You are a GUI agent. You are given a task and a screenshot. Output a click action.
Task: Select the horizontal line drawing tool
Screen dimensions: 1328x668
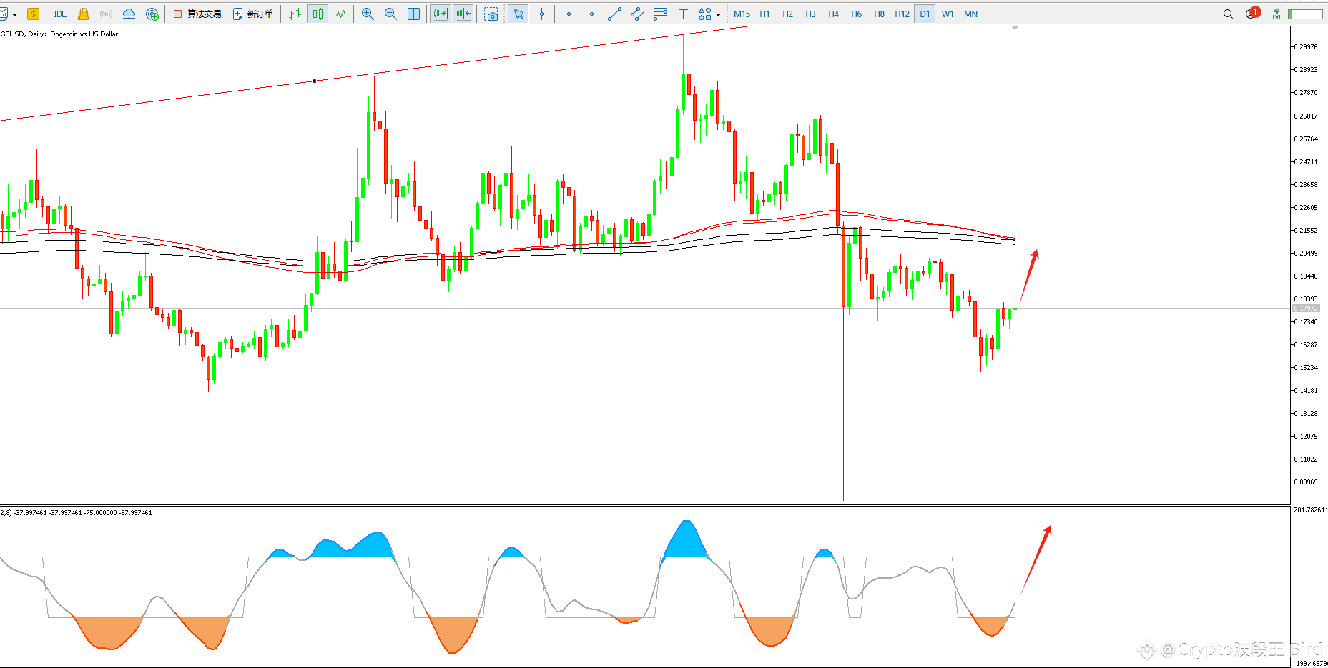point(591,14)
